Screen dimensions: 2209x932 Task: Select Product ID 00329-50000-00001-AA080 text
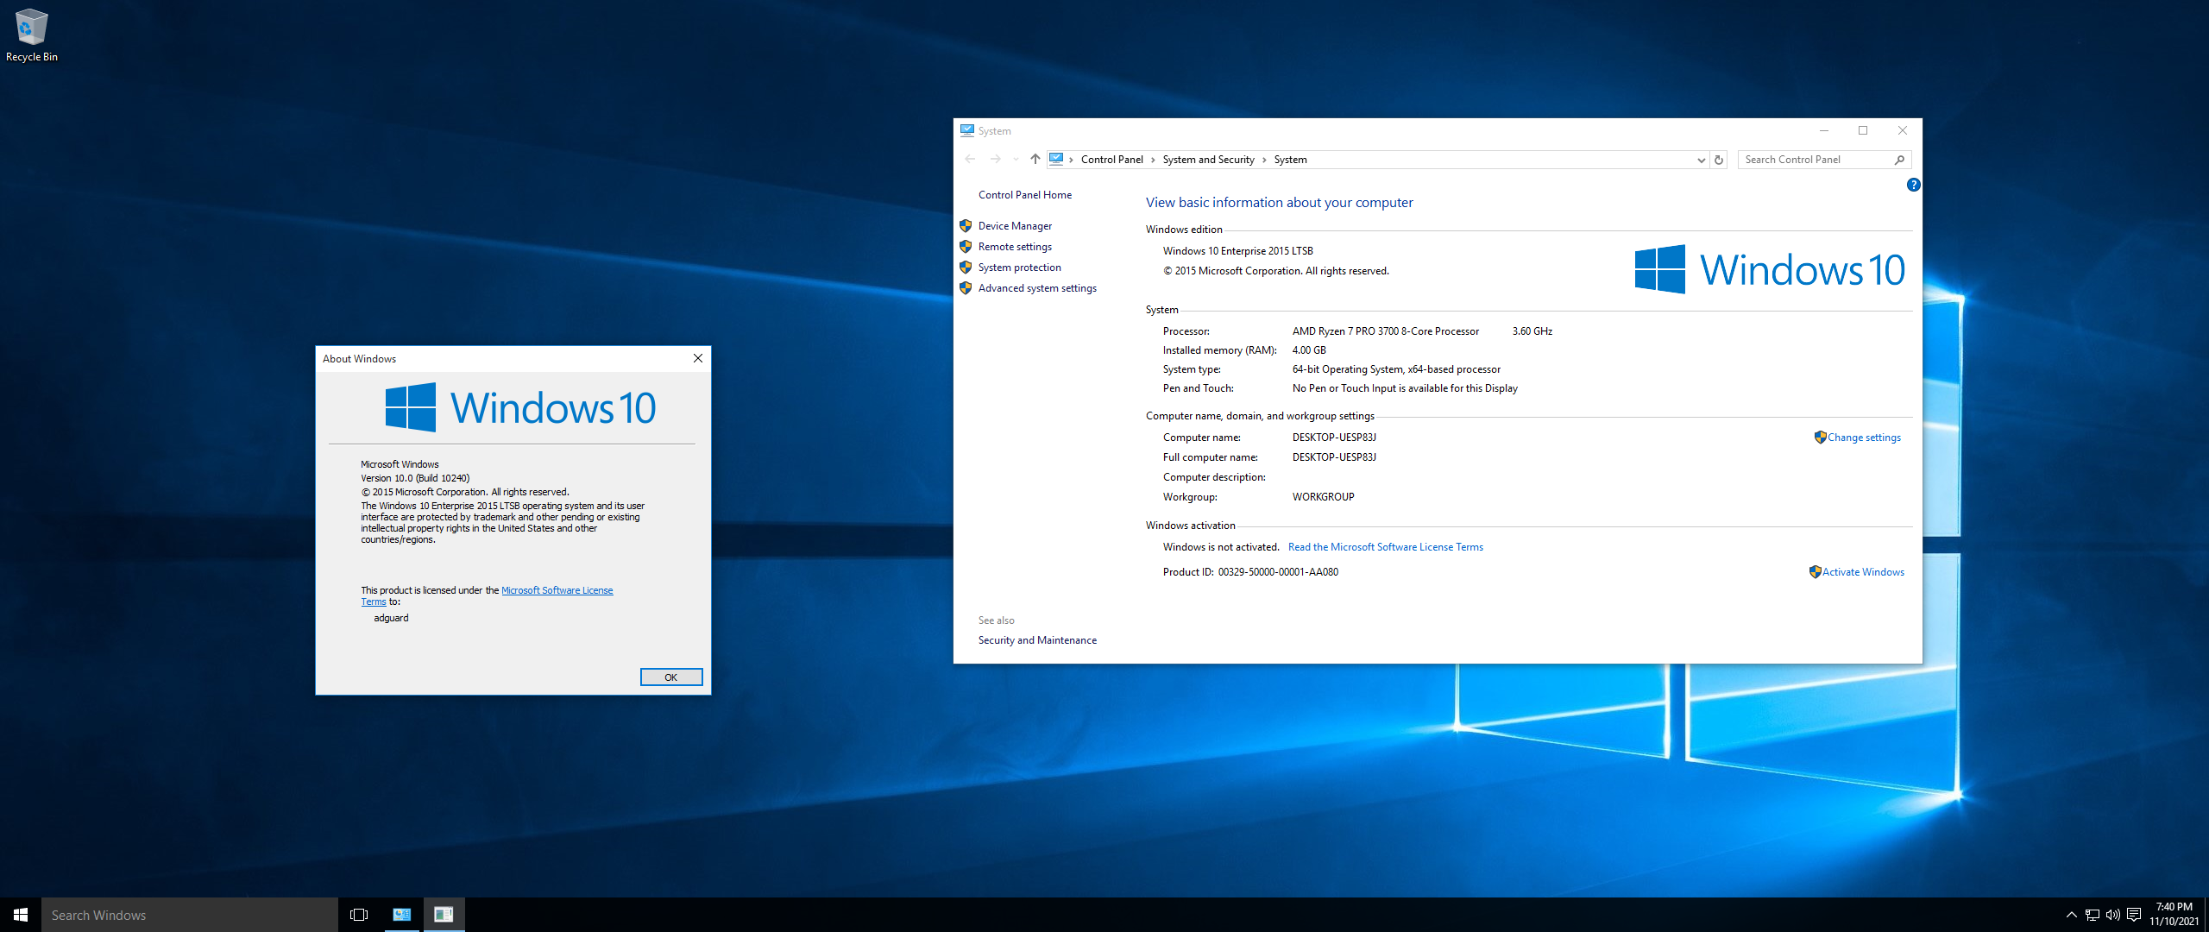tap(1250, 572)
